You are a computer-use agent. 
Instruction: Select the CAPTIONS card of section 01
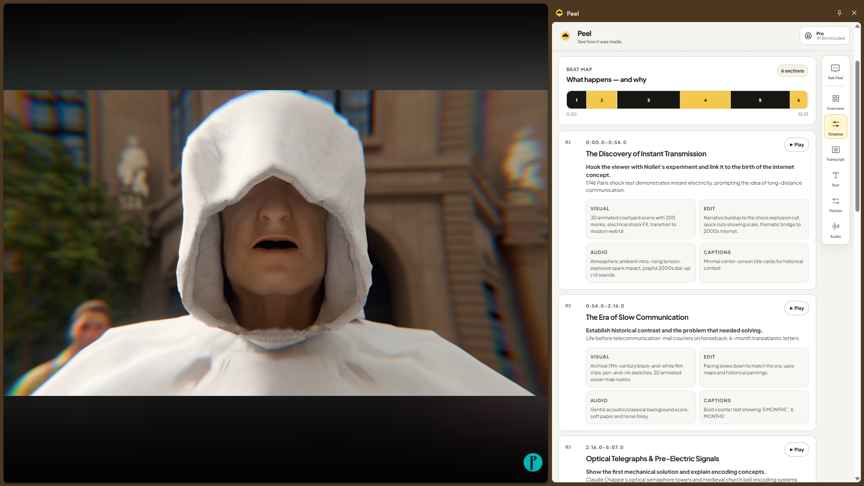(x=754, y=263)
